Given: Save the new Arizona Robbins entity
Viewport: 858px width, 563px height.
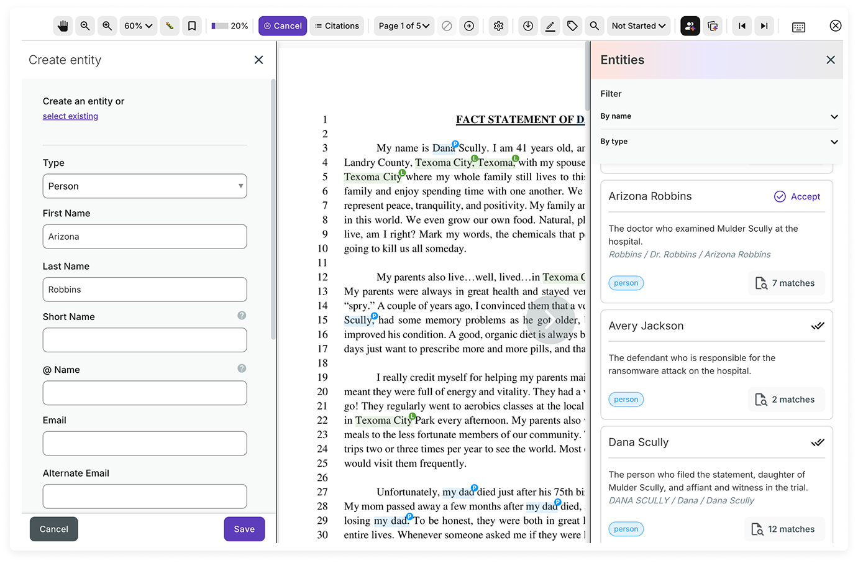Looking at the screenshot, I should (x=244, y=529).
